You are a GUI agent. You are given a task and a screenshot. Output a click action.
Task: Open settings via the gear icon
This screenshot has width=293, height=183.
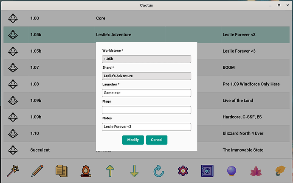click(183, 171)
